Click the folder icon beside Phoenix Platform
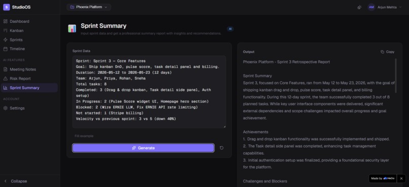 (72, 7)
